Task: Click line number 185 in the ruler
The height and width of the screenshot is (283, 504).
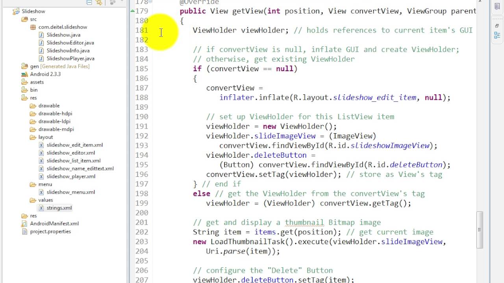Action: click(142, 69)
